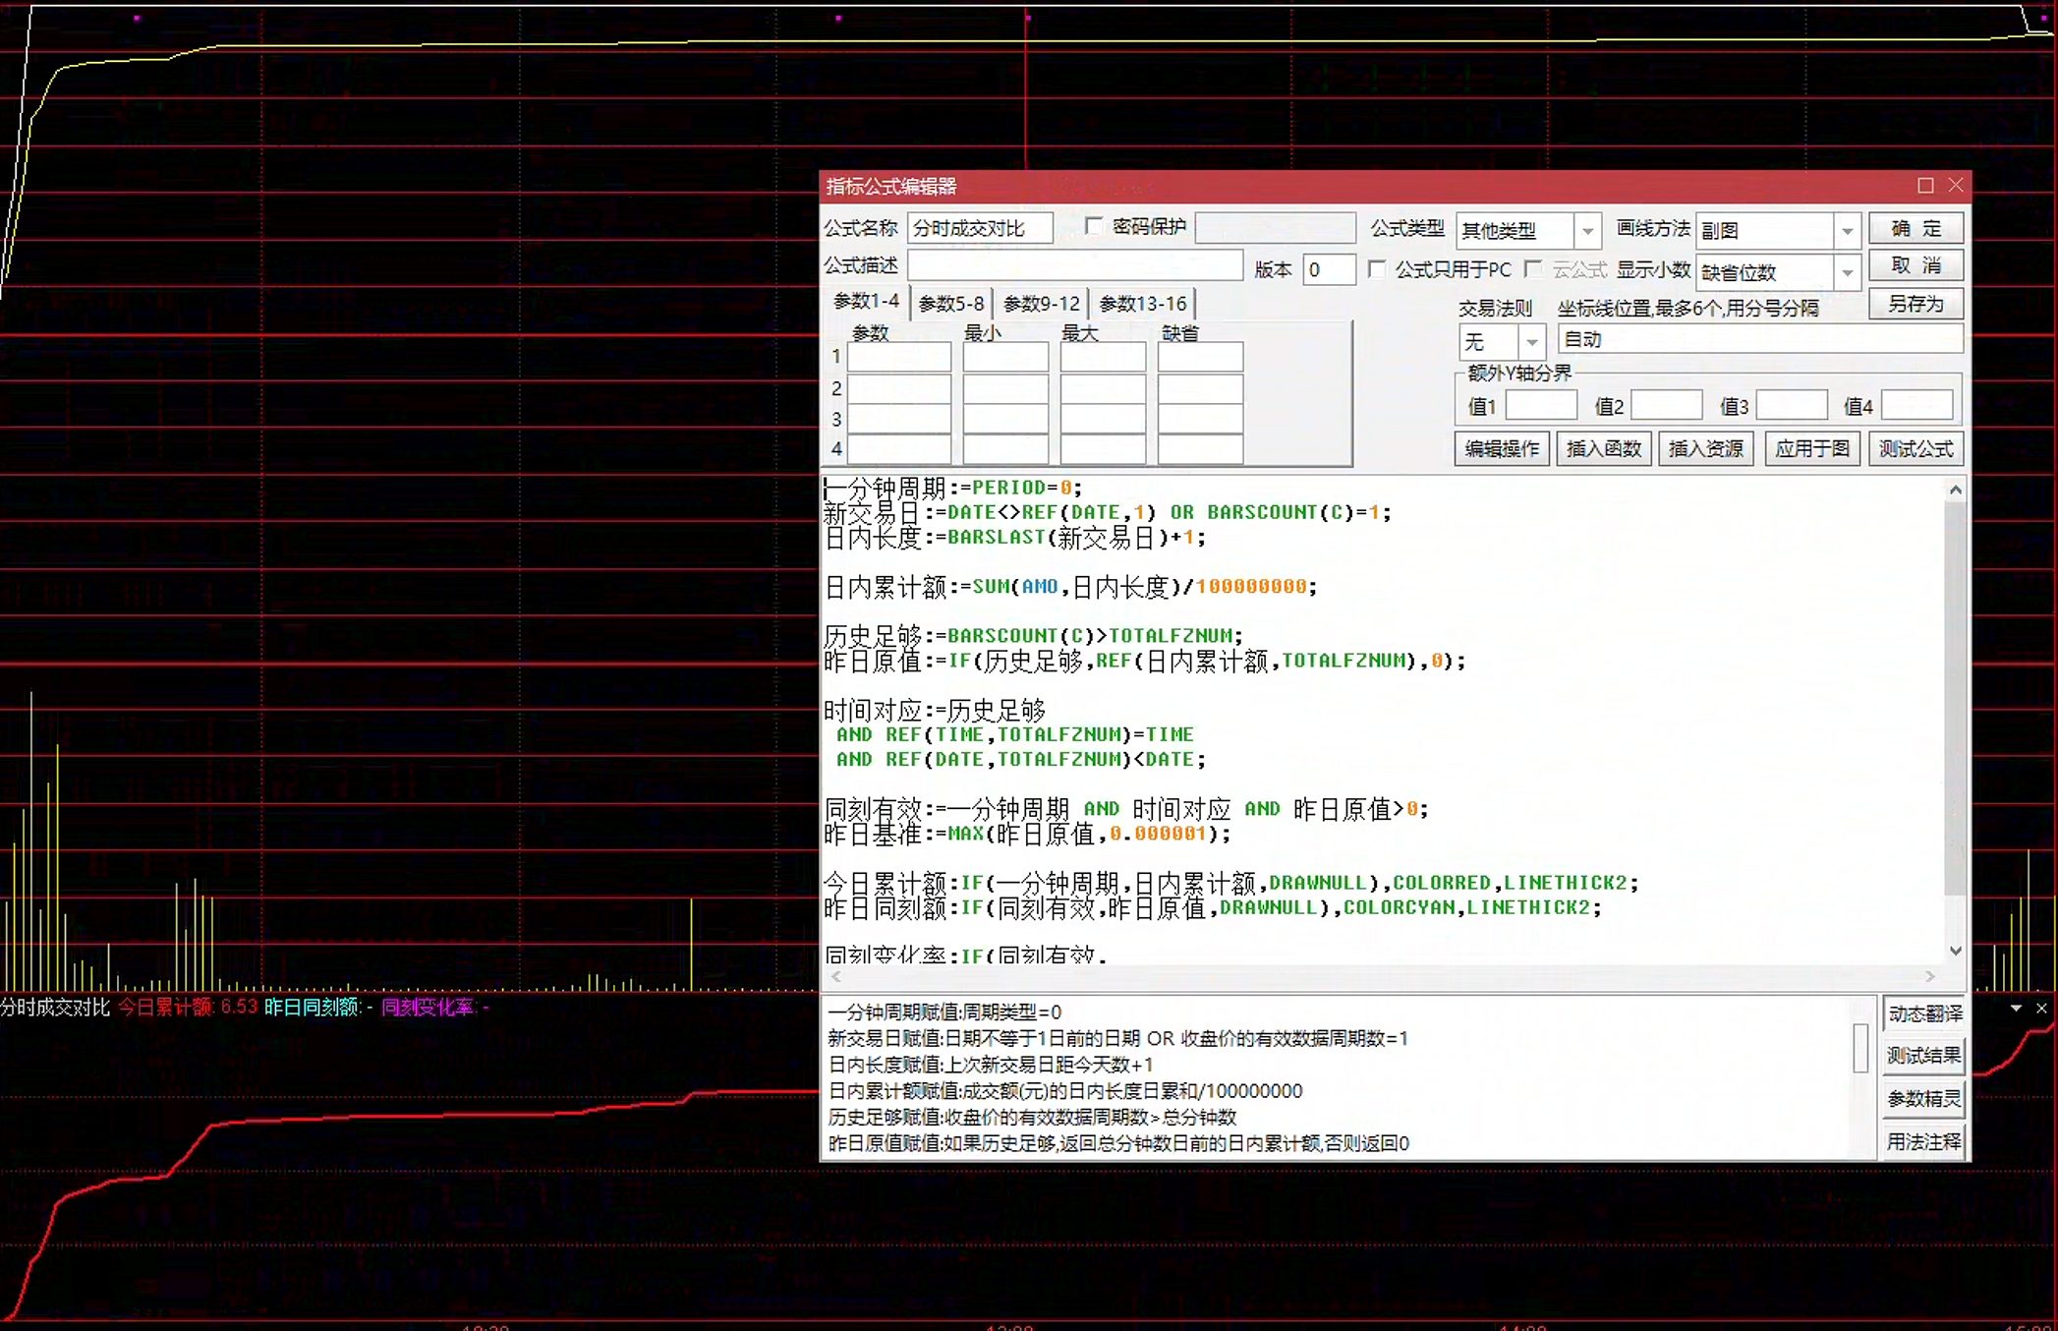Show the 动态翻译 panel
Viewport: 2058px width, 1331px height.
point(1924,1013)
